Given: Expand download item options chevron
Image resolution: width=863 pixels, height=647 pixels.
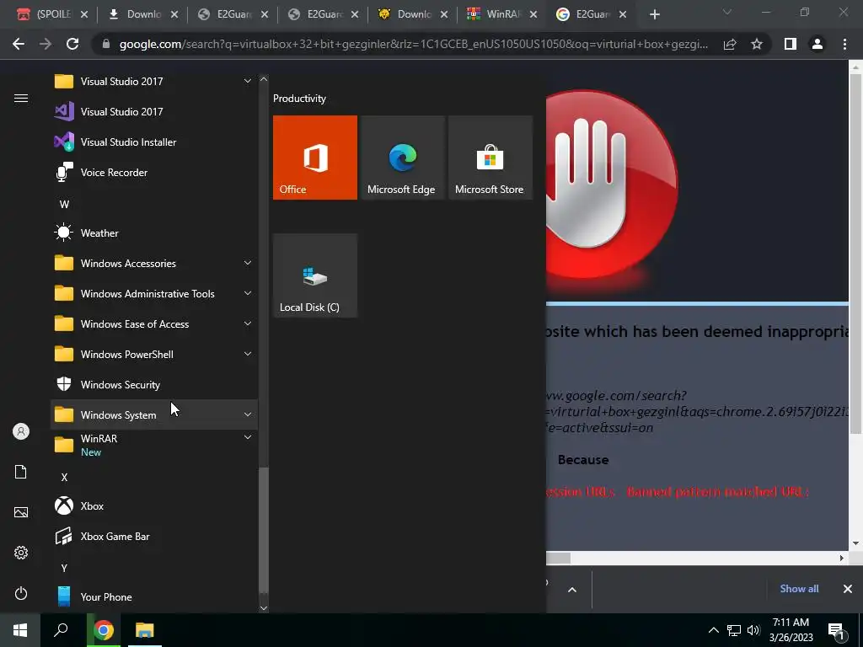Looking at the screenshot, I should pos(572,590).
